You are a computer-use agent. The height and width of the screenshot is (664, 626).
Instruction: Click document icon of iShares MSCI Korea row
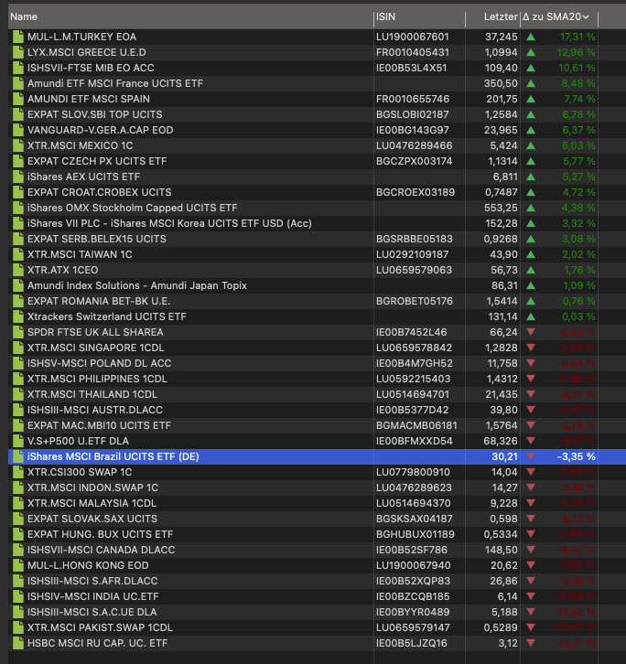tap(18, 223)
